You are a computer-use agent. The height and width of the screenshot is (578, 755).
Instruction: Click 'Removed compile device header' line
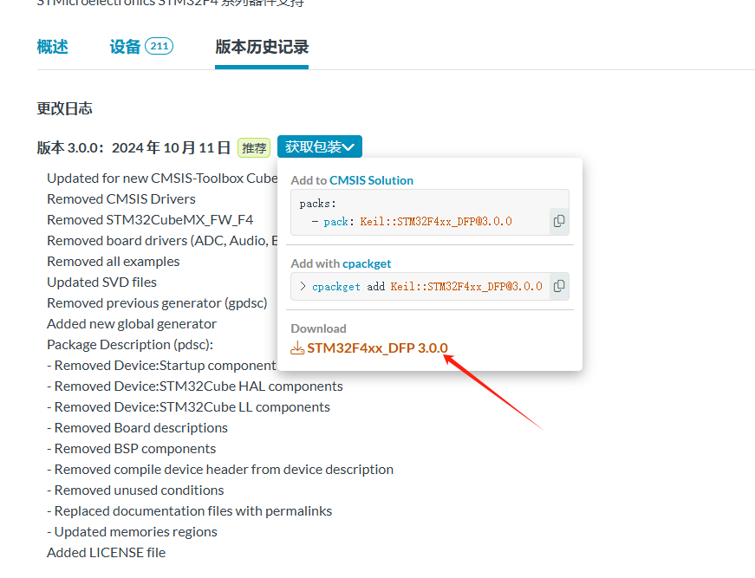coord(220,469)
